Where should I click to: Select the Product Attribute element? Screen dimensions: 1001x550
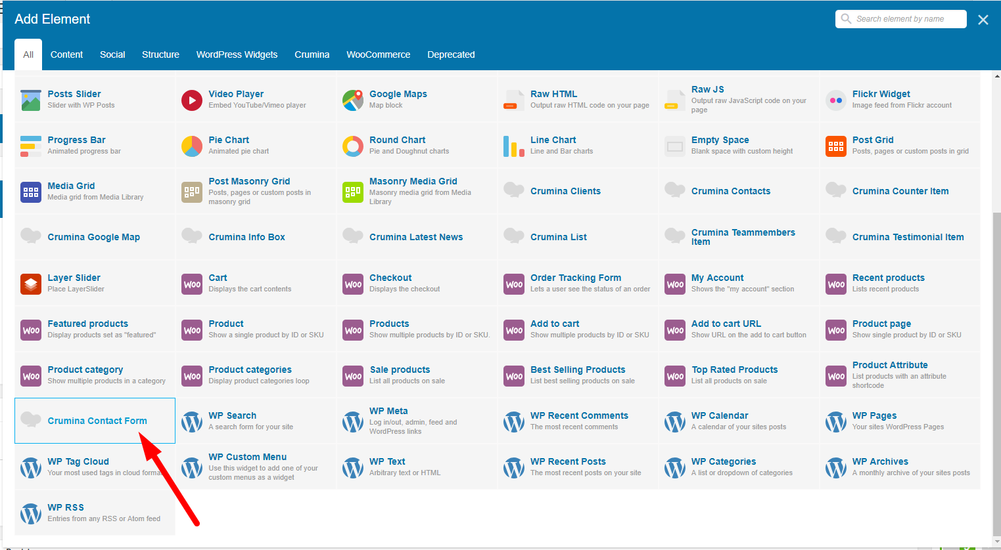(x=900, y=375)
